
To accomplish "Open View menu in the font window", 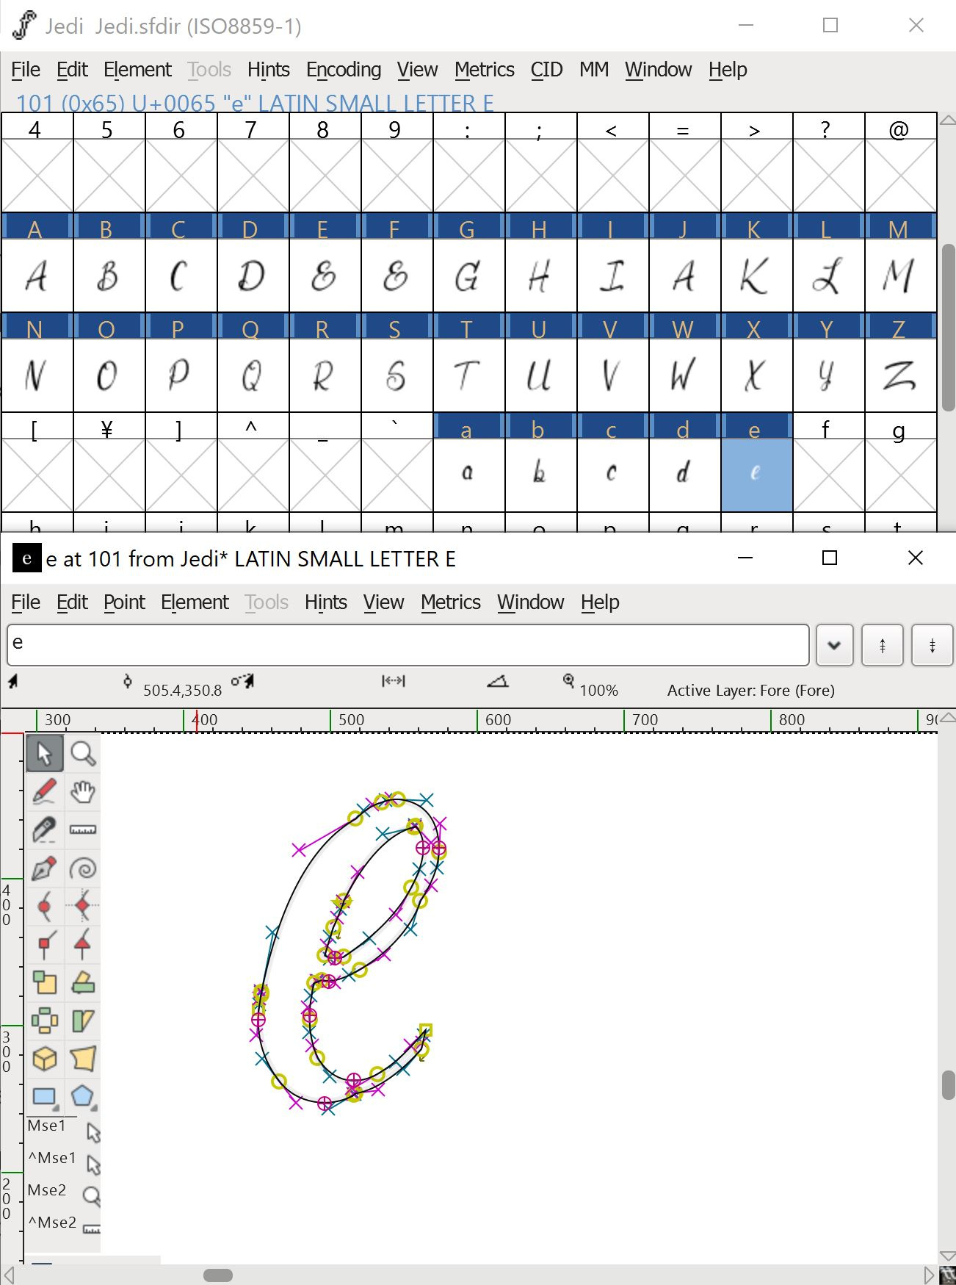I will (417, 70).
